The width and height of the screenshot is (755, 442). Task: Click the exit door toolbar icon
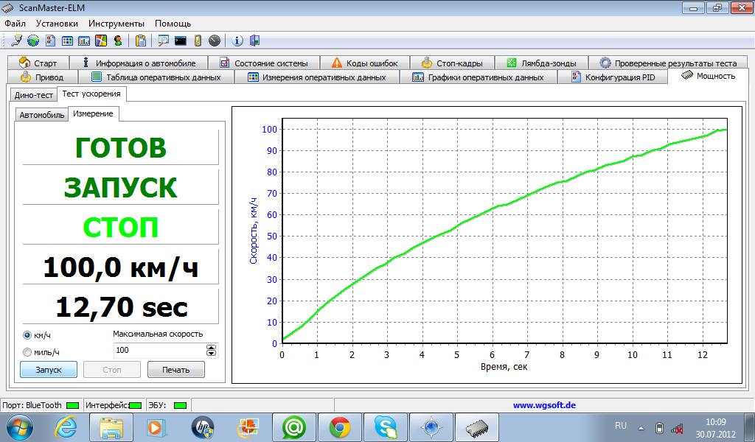coord(254,41)
